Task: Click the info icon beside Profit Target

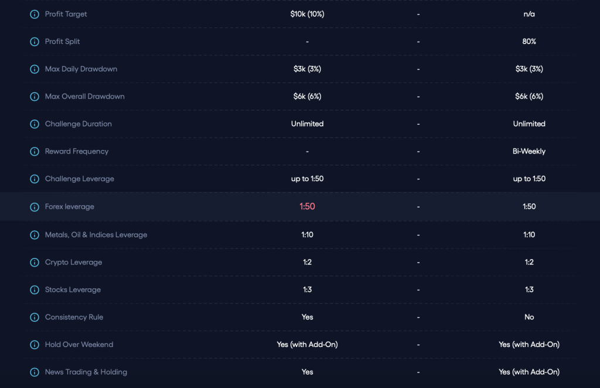Action: pyautogui.click(x=35, y=14)
